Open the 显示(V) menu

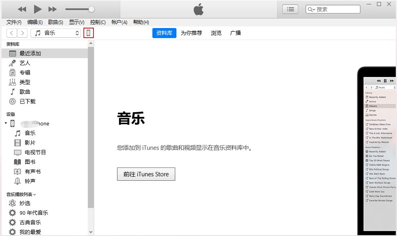click(77, 22)
